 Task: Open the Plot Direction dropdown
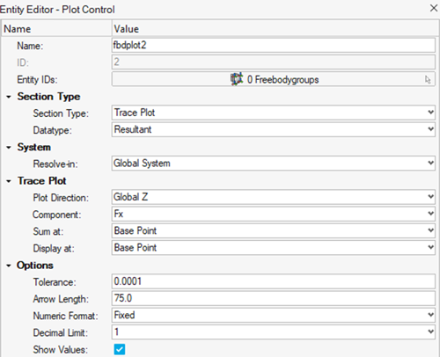pyautogui.click(x=273, y=197)
